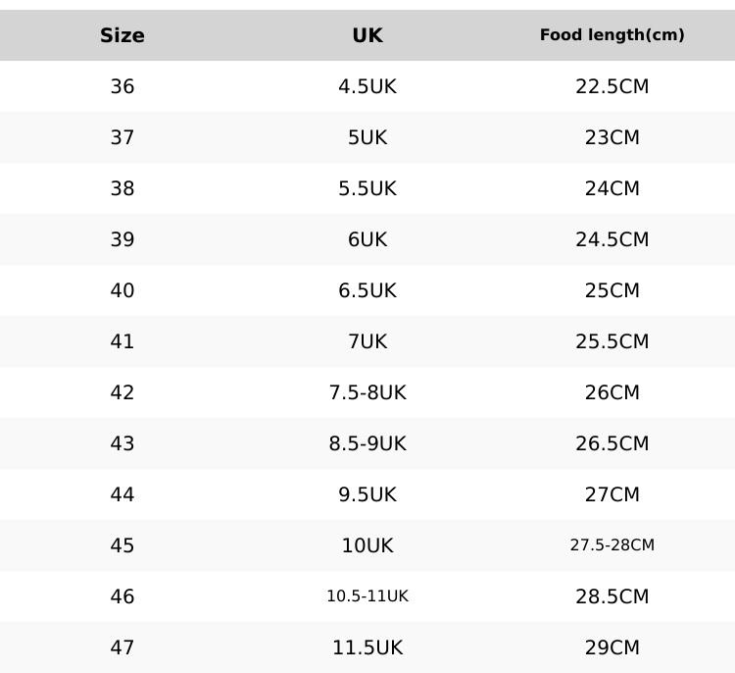Screen dimensions: 735x673
Task: Select size 37 row label
Action: point(122,137)
